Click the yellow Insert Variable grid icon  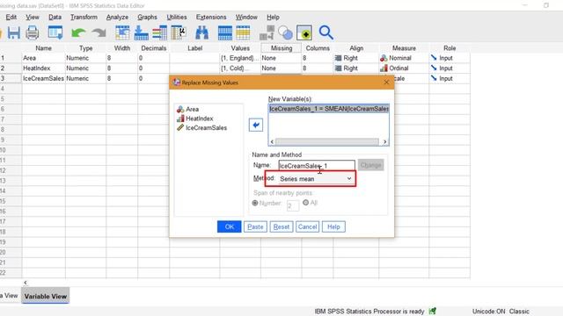(x=243, y=33)
